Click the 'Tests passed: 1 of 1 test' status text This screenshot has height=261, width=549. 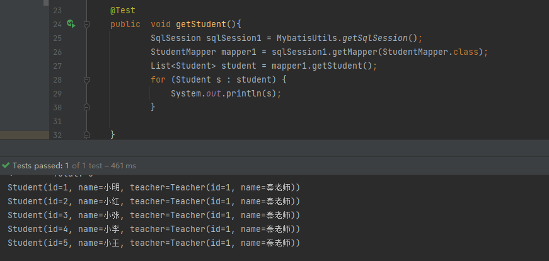coord(74,166)
